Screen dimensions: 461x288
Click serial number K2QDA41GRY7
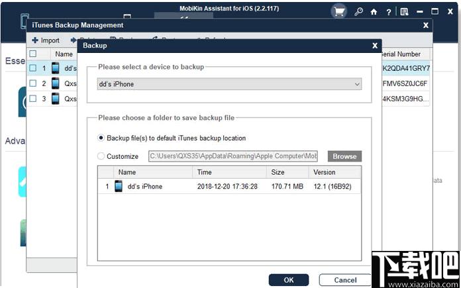(406, 68)
